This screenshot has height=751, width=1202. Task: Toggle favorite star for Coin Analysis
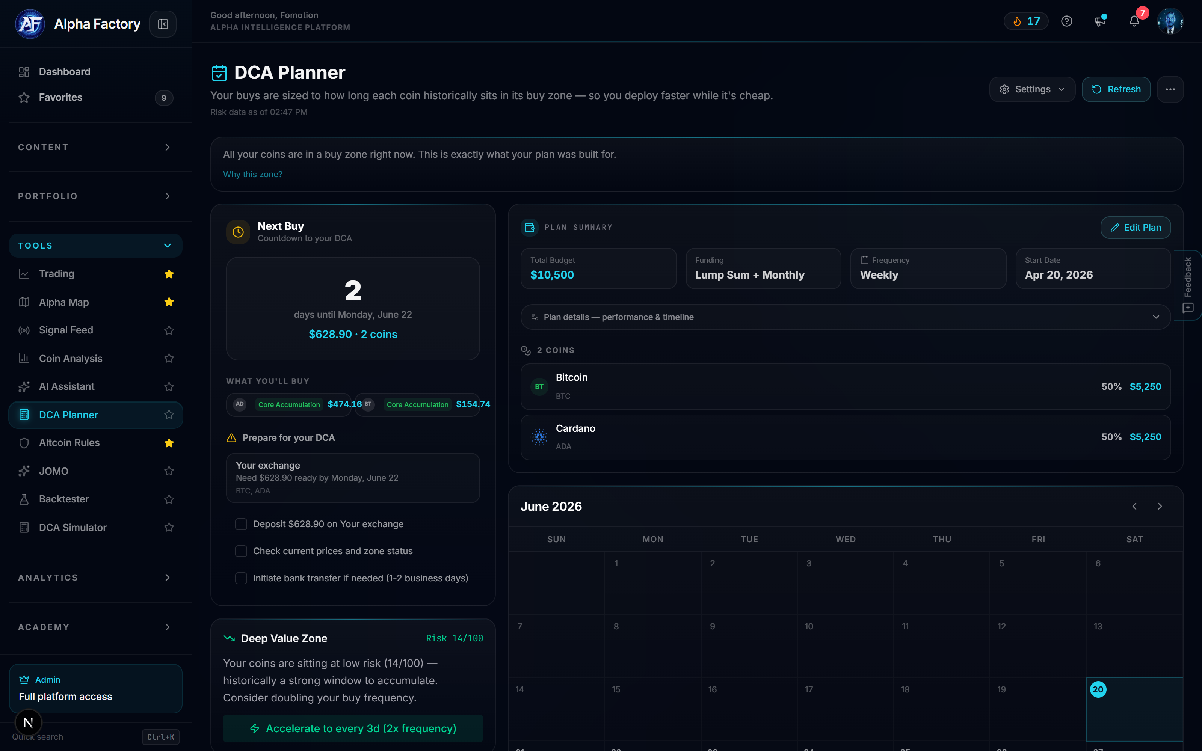(169, 358)
